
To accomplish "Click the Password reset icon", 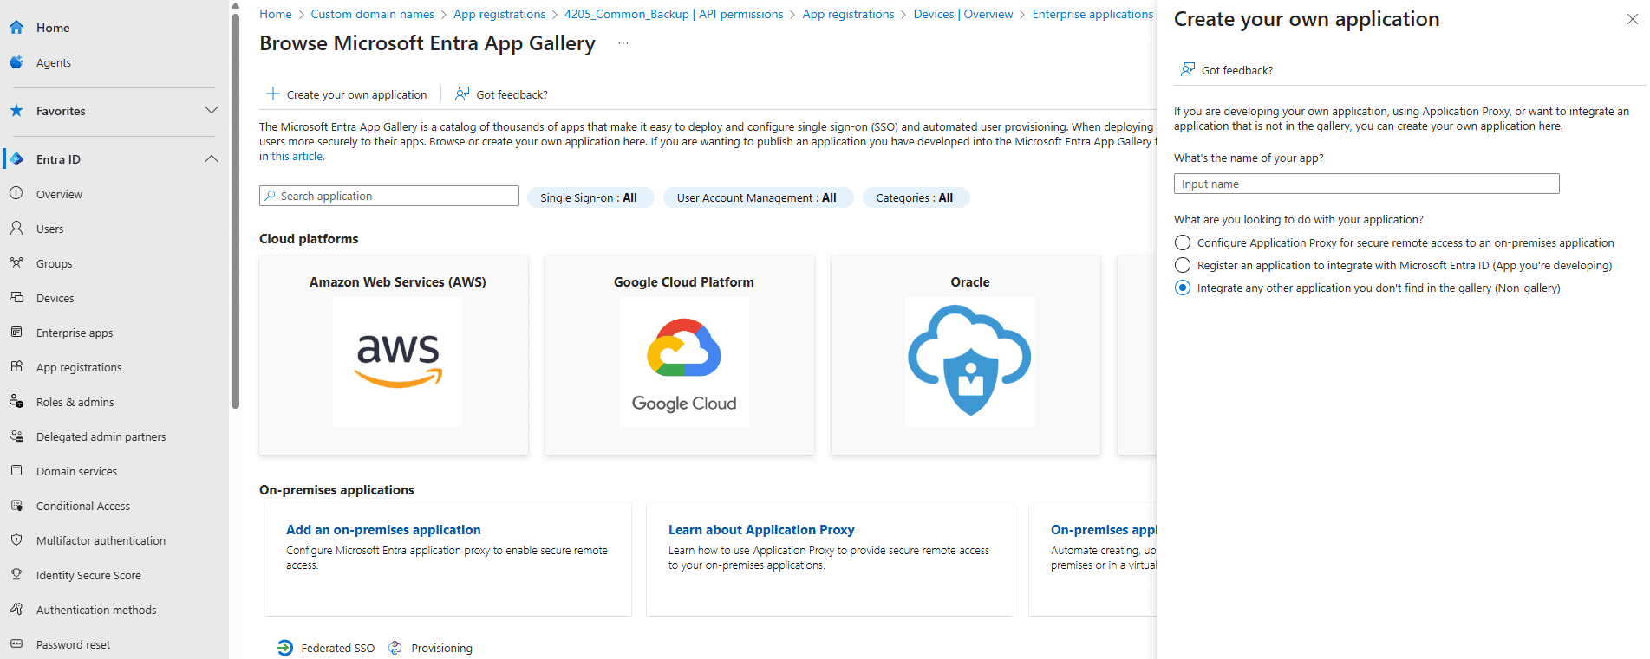I will [16, 644].
